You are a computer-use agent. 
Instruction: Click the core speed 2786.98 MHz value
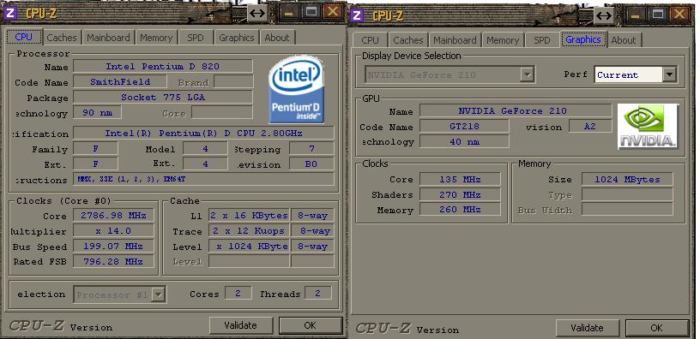tap(114, 216)
